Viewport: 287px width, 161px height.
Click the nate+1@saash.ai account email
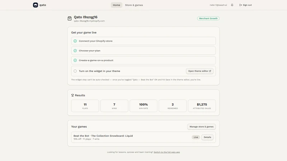[x=218, y=5]
